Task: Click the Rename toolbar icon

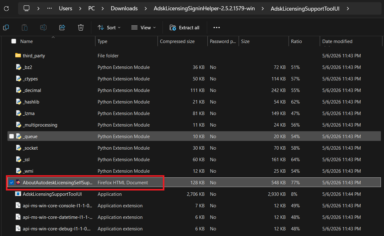Action: point(43,27)
